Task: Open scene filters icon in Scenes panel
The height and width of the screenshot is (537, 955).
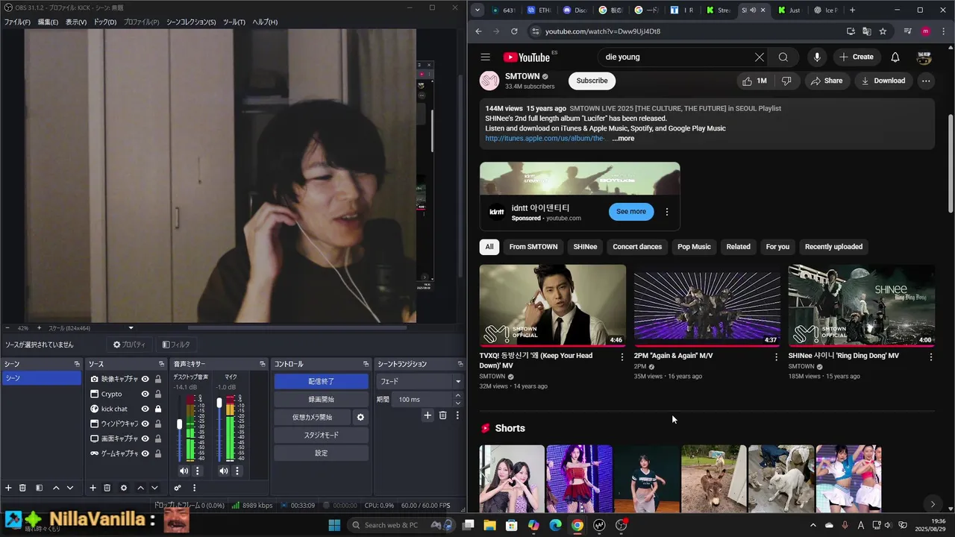Action: (40, 488)
